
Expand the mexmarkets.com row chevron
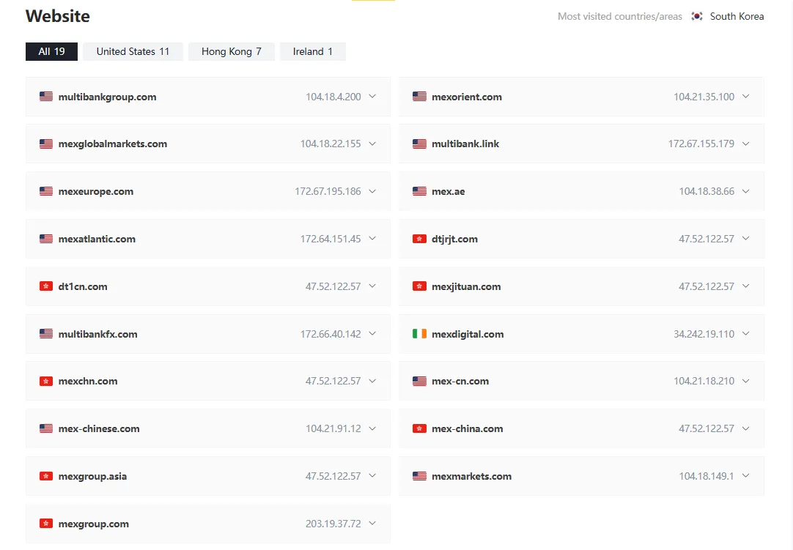point(745,476)
